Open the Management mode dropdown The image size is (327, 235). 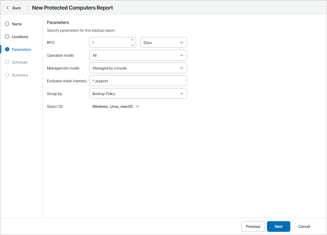[138, 68]
